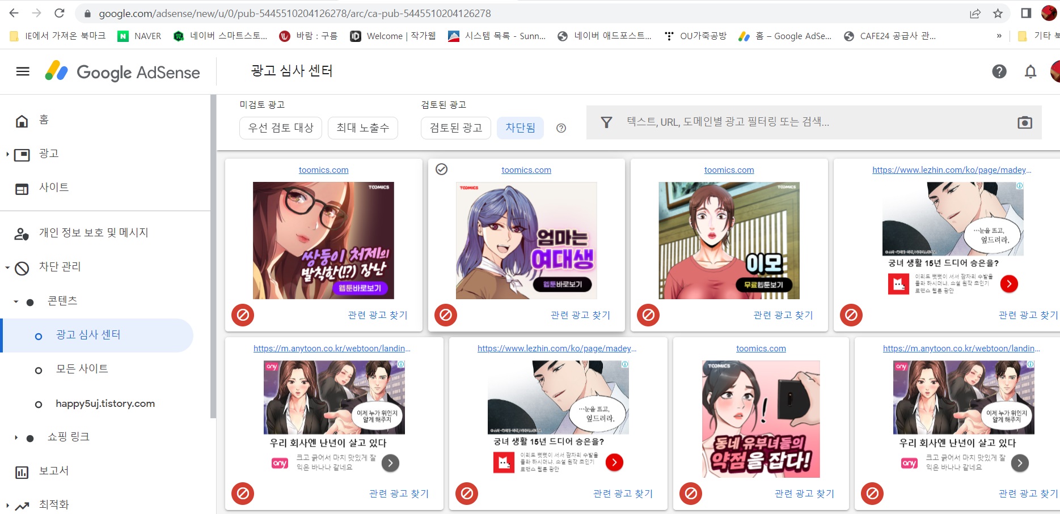Screen dimensions: 1060x514
Task: Click the 사이트 icon in sidebar
Action: pyautogui.click(x=22, y=189)
